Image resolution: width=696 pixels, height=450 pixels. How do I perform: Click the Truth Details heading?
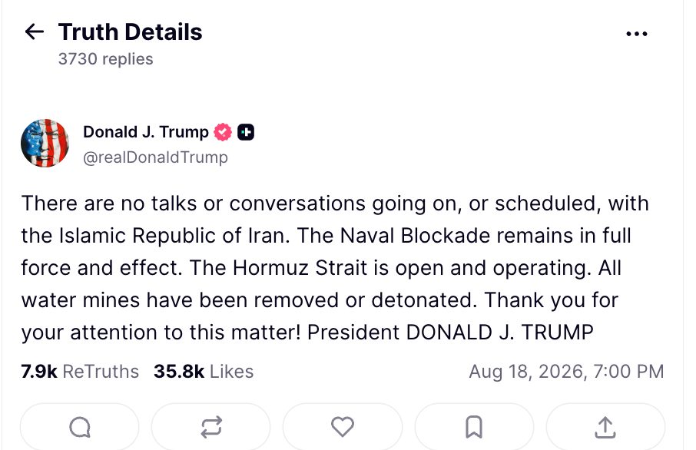pos(130,32)
